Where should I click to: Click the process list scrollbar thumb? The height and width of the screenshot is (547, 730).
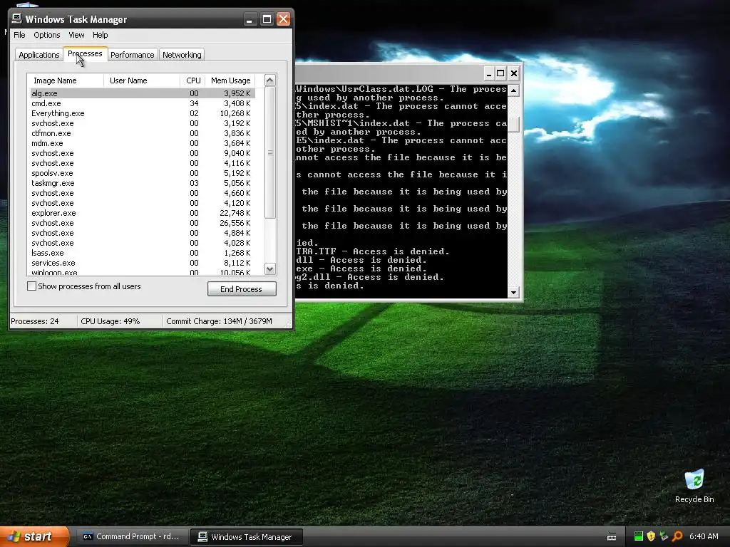point(270,152)
